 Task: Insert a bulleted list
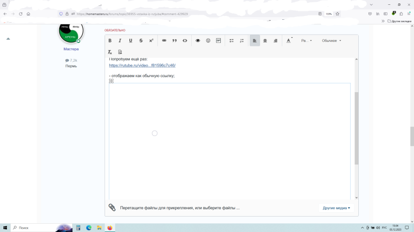point(231,41)
